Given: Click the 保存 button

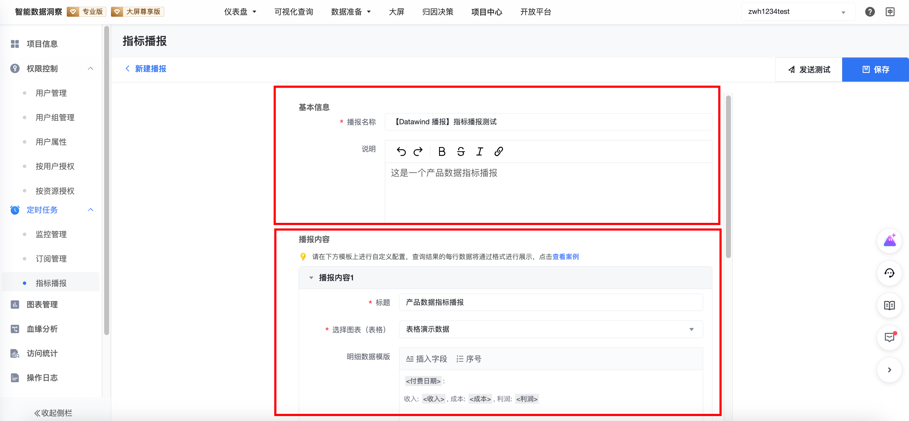Looking at the screenshot, I should pos(875,70).
